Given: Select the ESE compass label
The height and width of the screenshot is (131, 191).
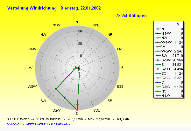Looking at the screenshot, I should click(x=121, y=86).
